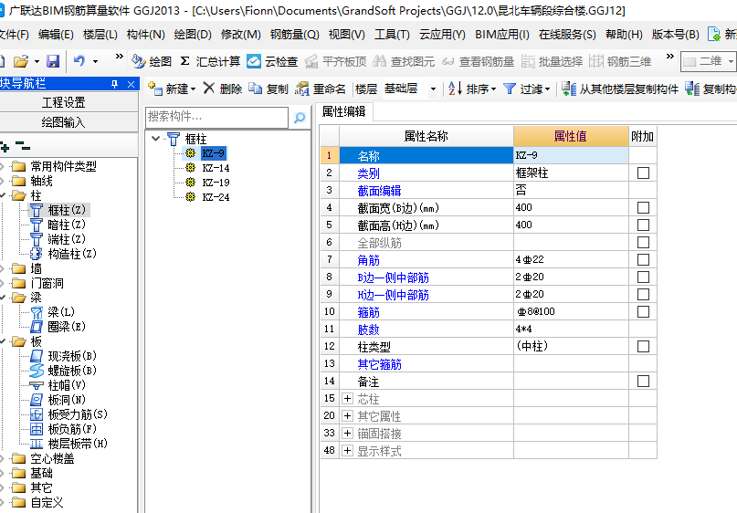The image size is (737, 513).
Task: Click the 工程设置 button
Action: pos(63,102)
